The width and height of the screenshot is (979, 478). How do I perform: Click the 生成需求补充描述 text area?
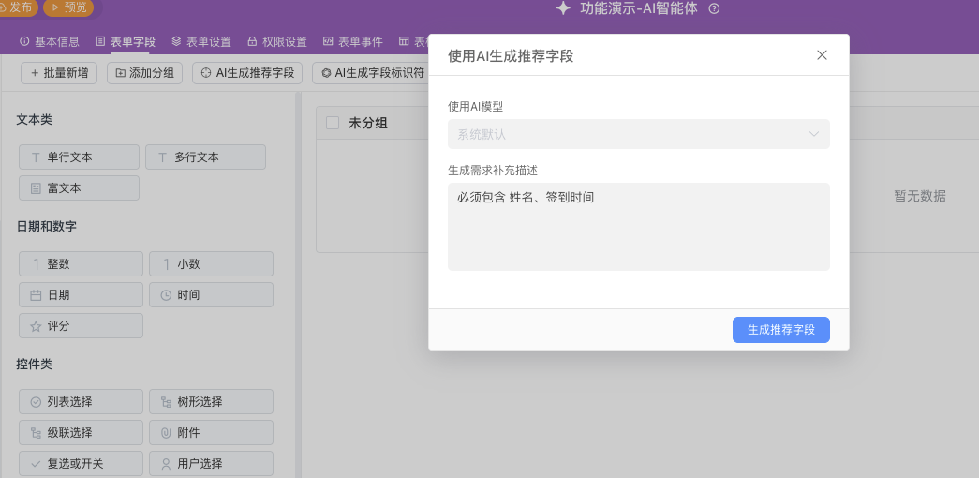tap(639, 226)
